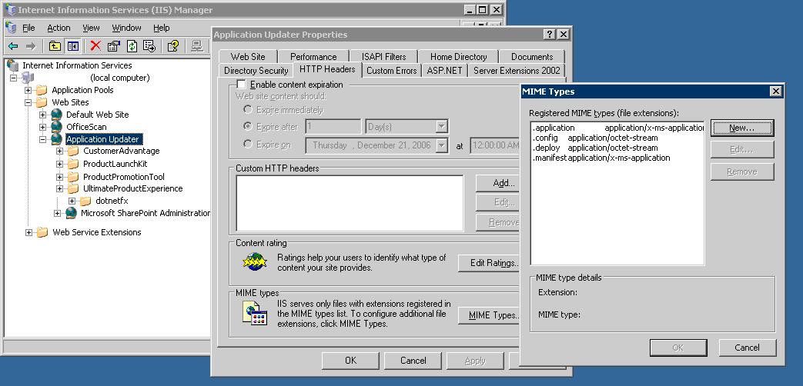The height and width of the screenshot is (386, 803).
Task: Expand the OfficeScan node
Action: pos(42,127)
